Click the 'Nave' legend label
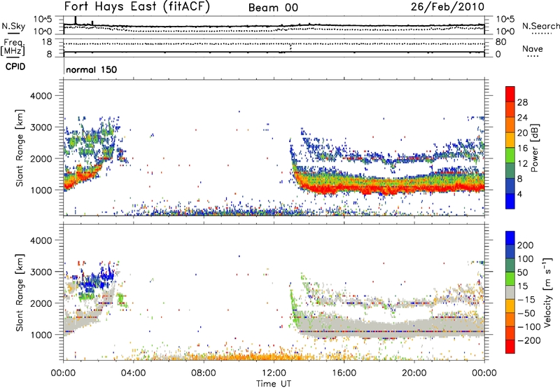This screenshot has height=388, width=560. pyautogui.click(x=533, y=49)
